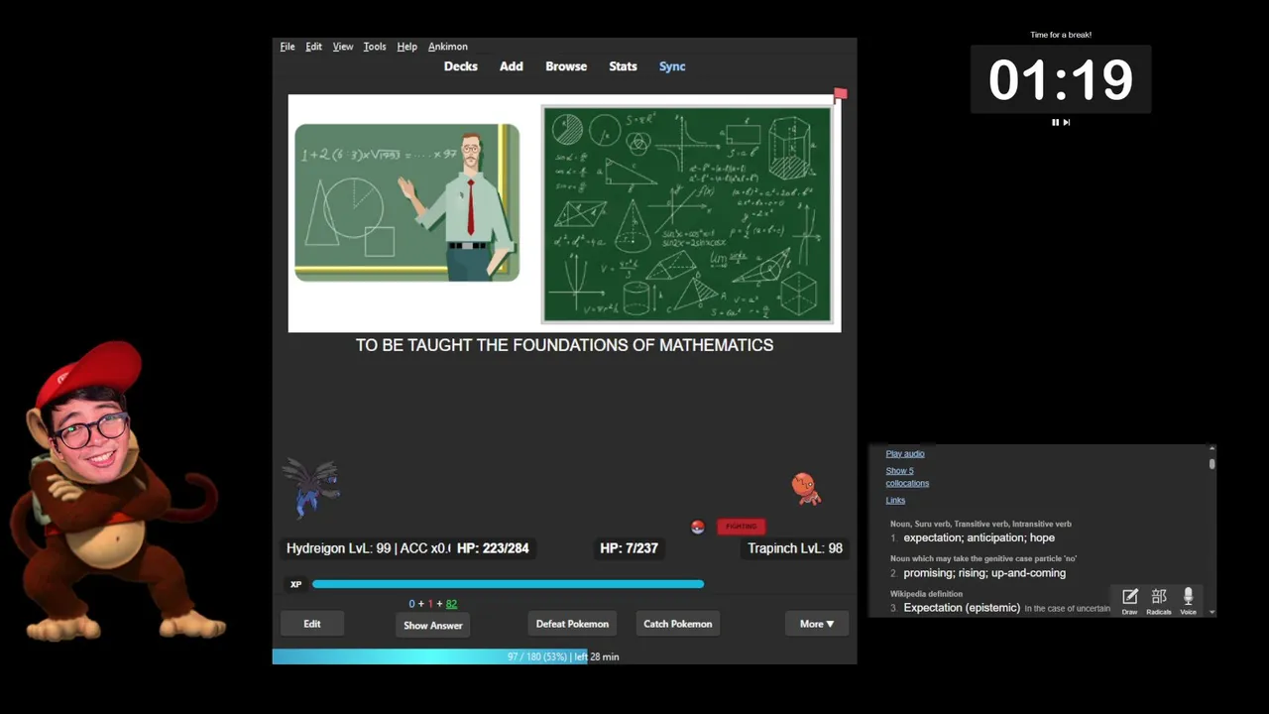Screen dimensions: 1269x714
Task: Click 'expectation; anticipation; hope' definition
Action: (979, 537)
